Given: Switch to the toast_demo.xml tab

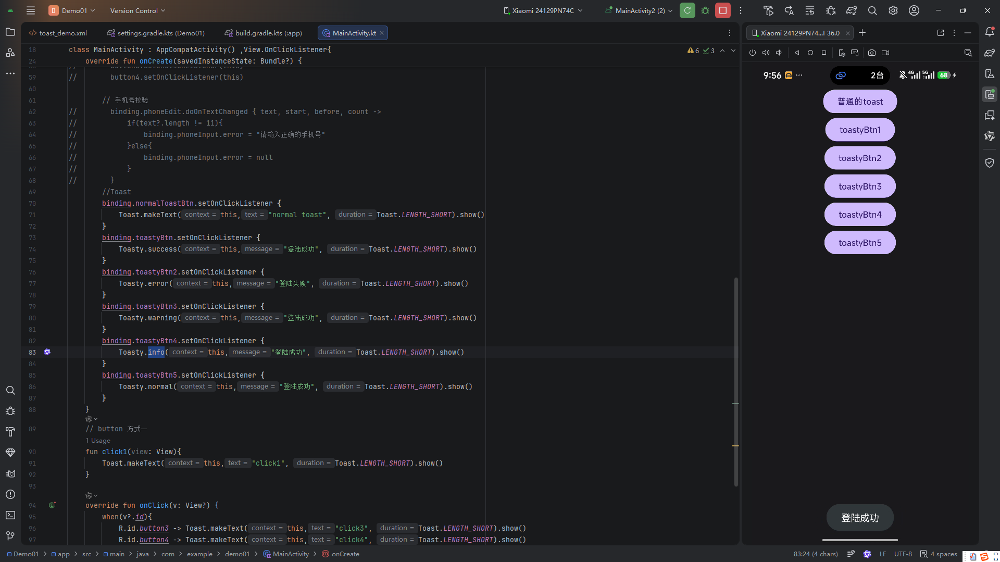Looking at the screenshot, I should pyautogui.click(x=58, y=33).
